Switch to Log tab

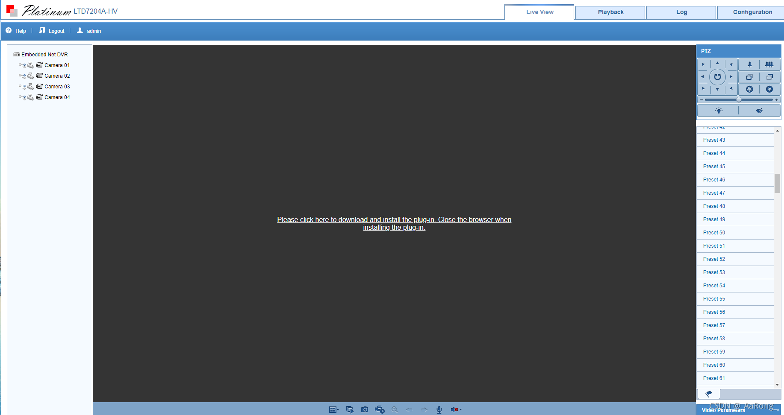click(x=681, y=12)
